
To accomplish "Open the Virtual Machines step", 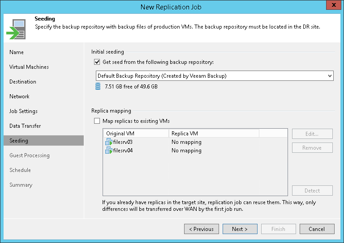I will (x=29, y=67).
